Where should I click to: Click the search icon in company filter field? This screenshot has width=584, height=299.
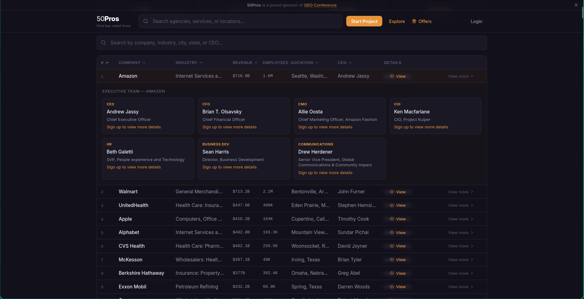[x=103, y=43]
